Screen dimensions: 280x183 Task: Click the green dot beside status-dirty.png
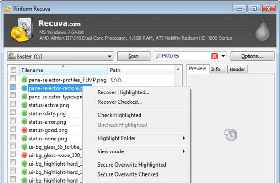click(24, 113)
